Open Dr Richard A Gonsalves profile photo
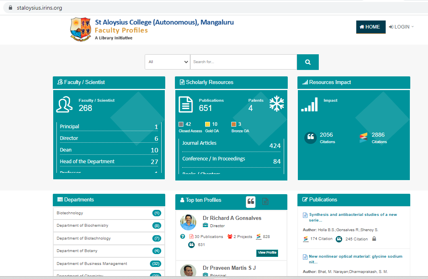Viewport: 428px width, 279px height. click(188, 222)
